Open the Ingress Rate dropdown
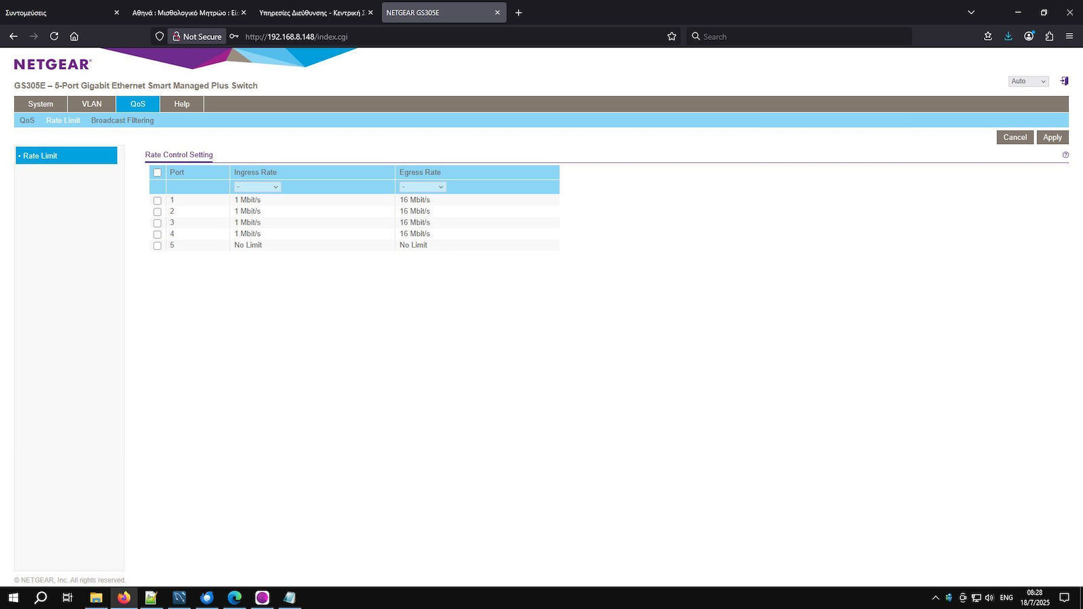This screenshot has width=1083, height=609. point(257,187)
